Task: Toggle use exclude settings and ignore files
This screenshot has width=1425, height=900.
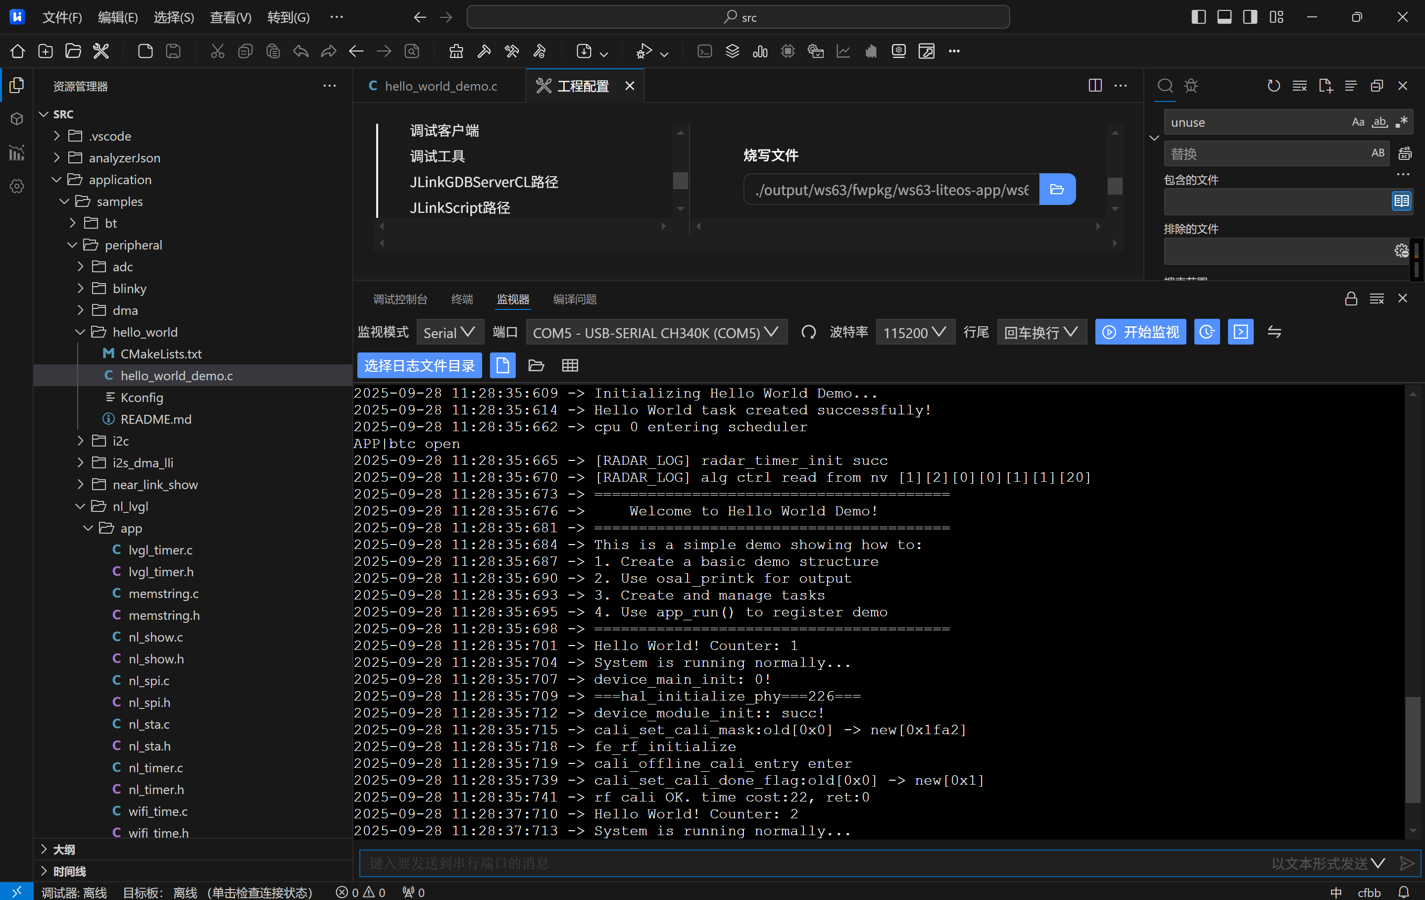Action: click(1401, 251)
